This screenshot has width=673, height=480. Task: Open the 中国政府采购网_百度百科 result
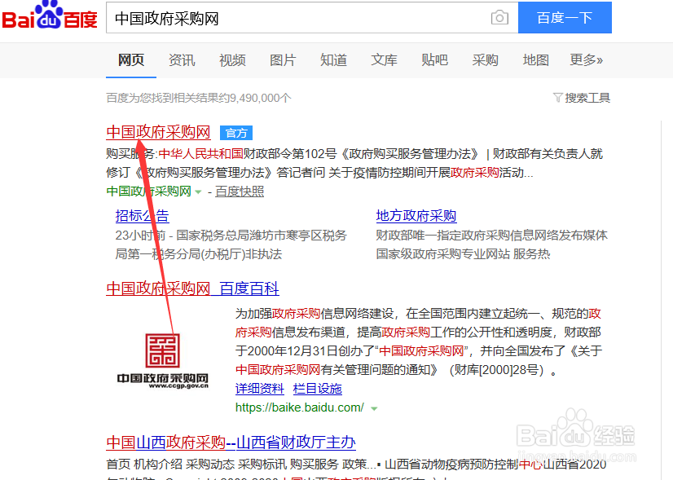point(193,288)
